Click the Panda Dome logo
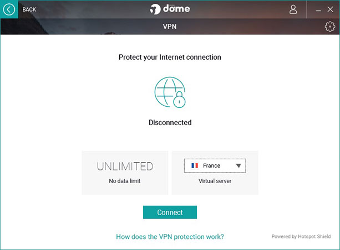Screen dimensions: 340x250 coord(170,9)
